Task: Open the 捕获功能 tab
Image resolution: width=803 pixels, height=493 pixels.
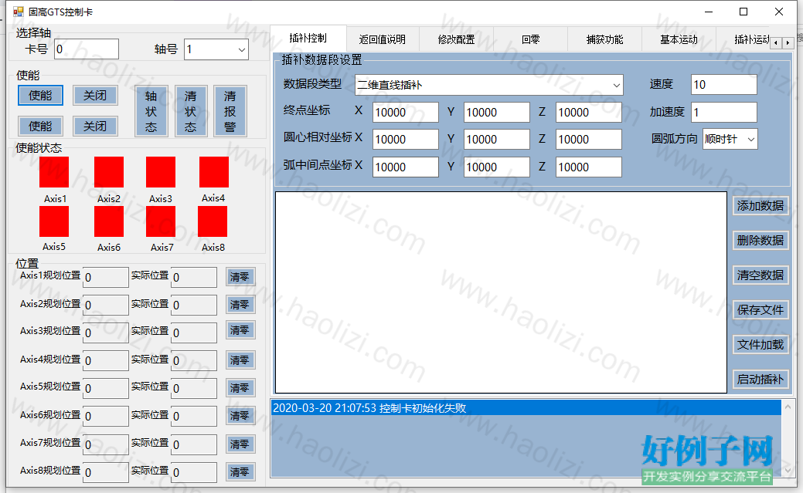Action: tap(605, 39)
